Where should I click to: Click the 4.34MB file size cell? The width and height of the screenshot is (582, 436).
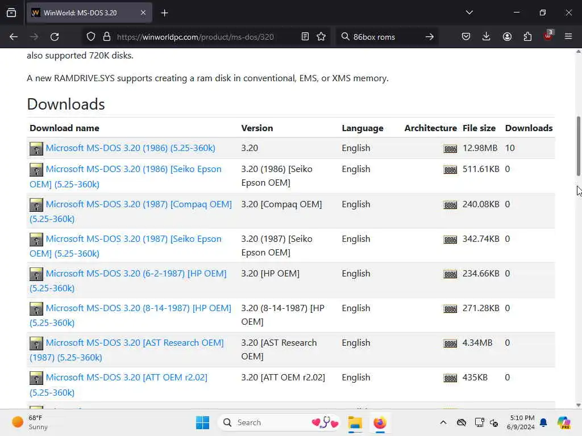click(477, 342)
